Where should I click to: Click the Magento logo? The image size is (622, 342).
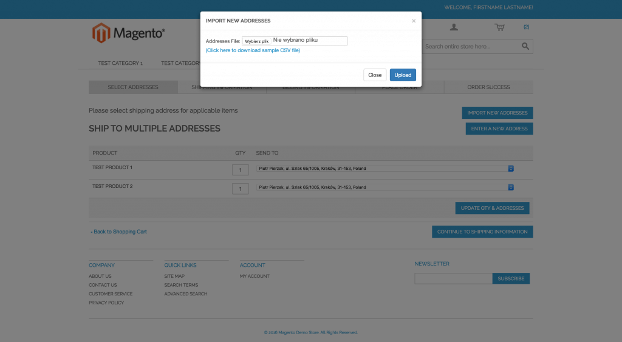128,33
